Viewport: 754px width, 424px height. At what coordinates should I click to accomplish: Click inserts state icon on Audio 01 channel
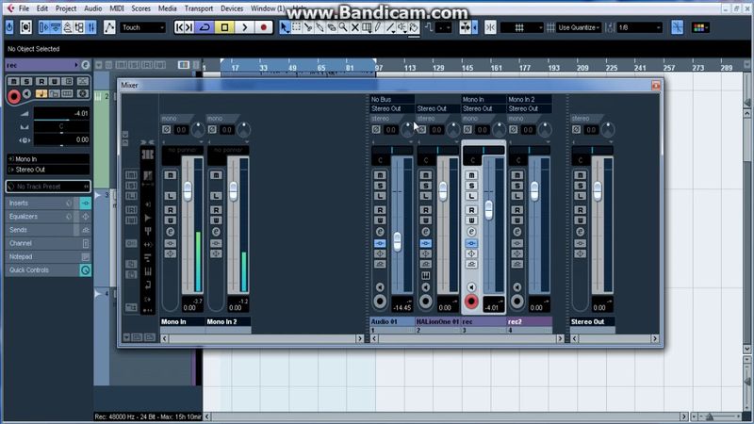point(380,243)
